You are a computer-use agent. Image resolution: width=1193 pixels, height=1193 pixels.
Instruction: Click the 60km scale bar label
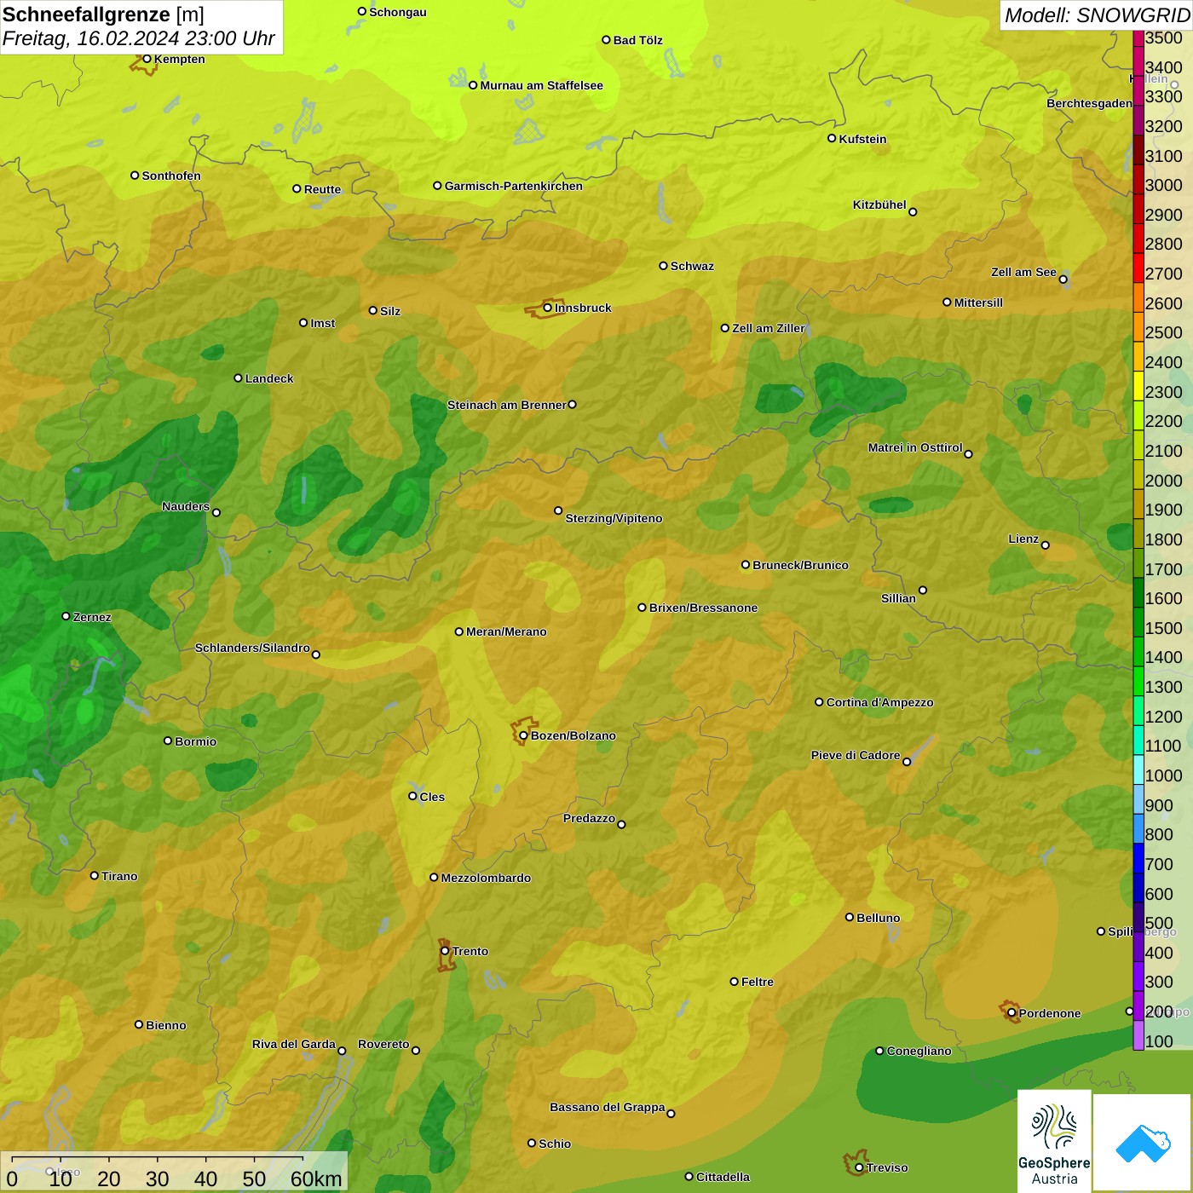(x=316, y=1179)
